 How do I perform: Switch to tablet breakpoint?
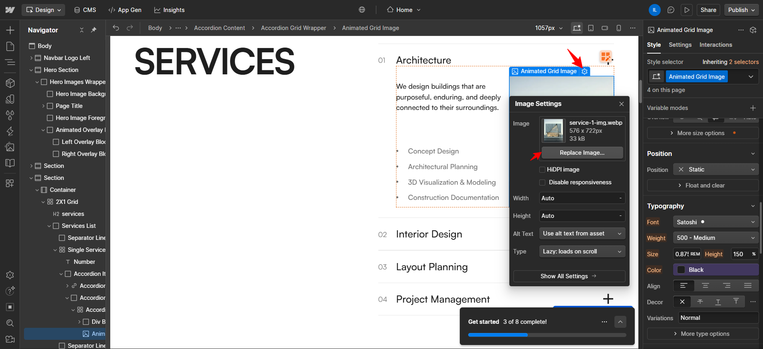(x=591, y=28)
